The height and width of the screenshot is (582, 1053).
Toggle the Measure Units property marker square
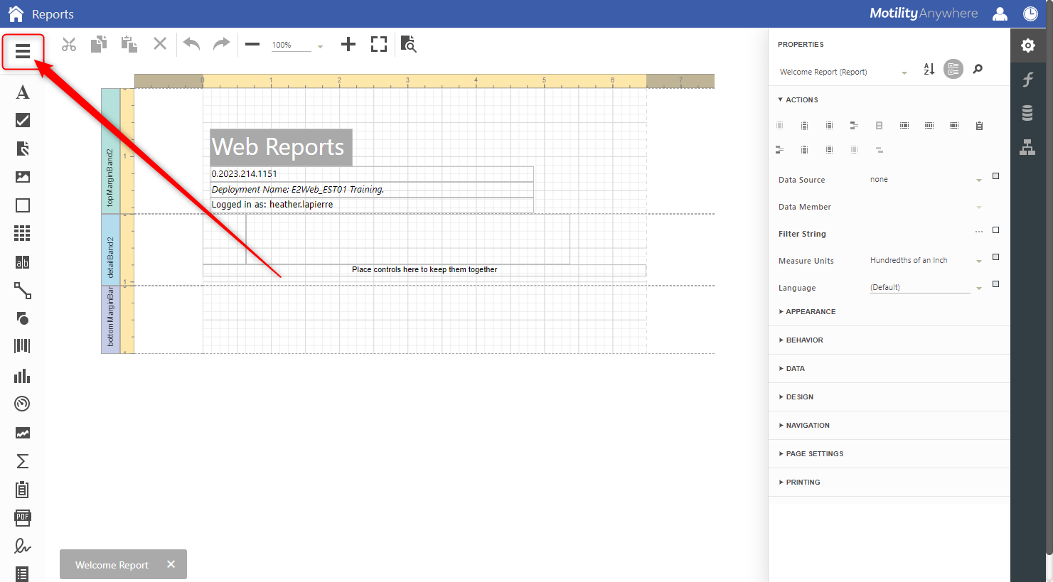(x=995, y=257)
